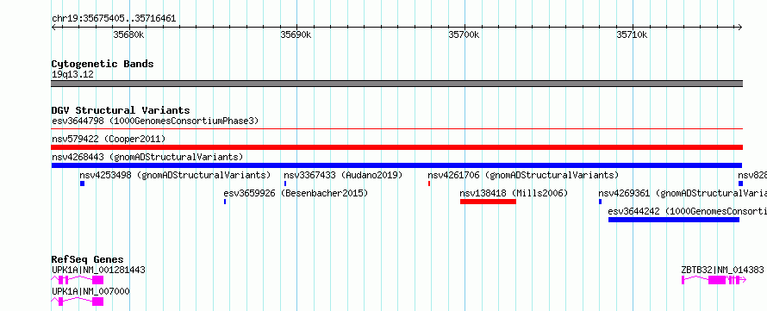Open the UPK1A NM_007000 gene glyph

(78, 302)
